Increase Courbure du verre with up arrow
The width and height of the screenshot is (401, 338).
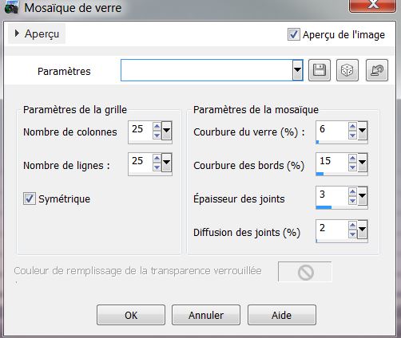352,126
